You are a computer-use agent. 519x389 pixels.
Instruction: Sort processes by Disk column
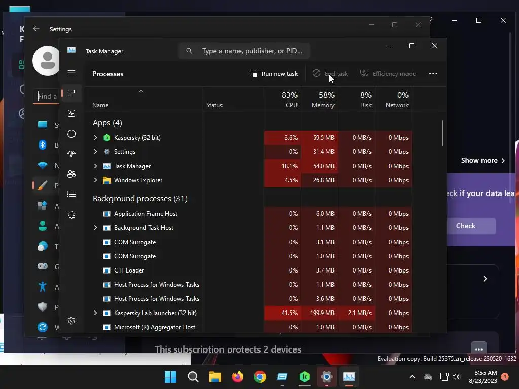pyautogui.click(x=356, y=99)
